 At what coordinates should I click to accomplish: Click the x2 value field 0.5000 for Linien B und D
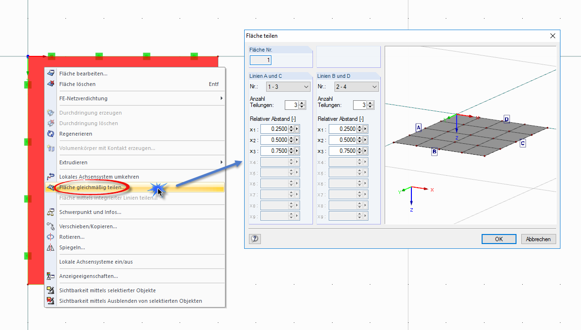pos(343,140)
